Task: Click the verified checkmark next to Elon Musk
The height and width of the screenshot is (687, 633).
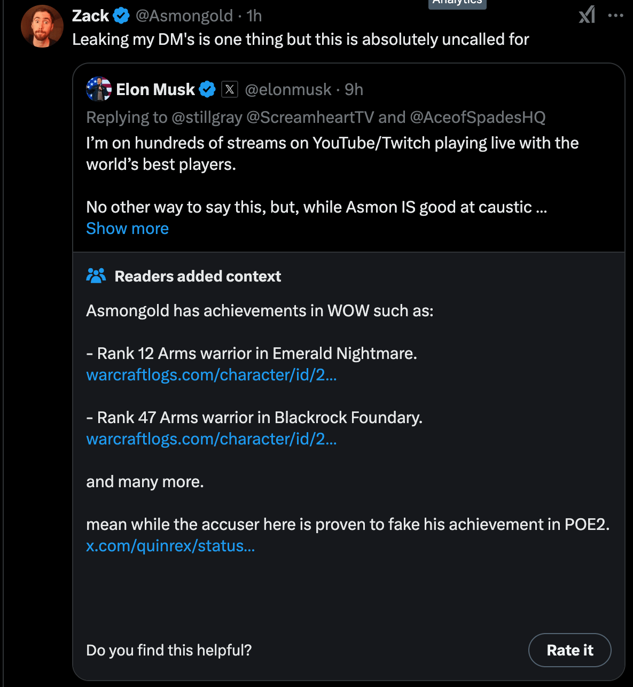Action: click(x=208, y=89)
